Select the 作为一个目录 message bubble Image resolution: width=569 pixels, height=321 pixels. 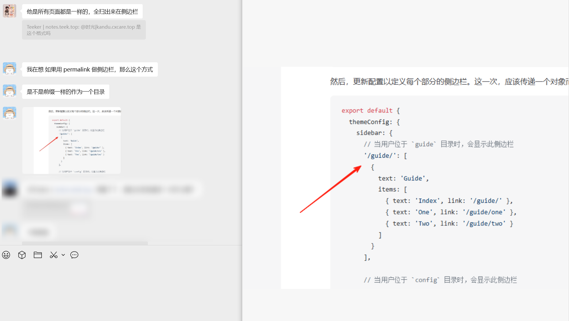65,92
